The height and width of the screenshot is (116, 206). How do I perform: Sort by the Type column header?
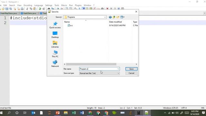(x=135, y=22)
